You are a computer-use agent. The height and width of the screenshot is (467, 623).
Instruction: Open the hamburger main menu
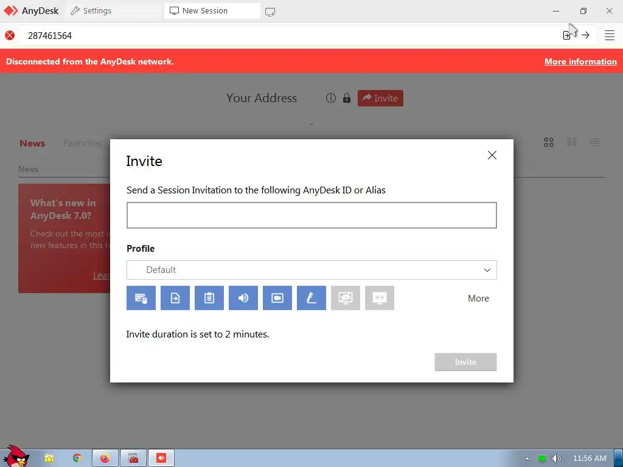(x=610, y=35)
